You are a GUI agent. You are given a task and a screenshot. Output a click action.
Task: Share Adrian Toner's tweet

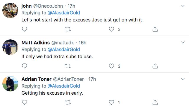pos(155,102)
